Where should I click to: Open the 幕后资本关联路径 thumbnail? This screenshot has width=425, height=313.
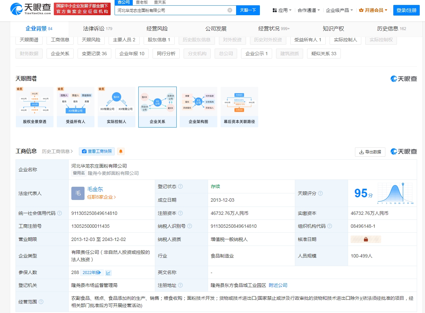point(239,107)
